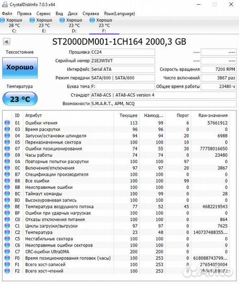Viewport: 239px width, 284px height.
Task: Click raw value 7625 in C1 row
Action: point(222,226)
